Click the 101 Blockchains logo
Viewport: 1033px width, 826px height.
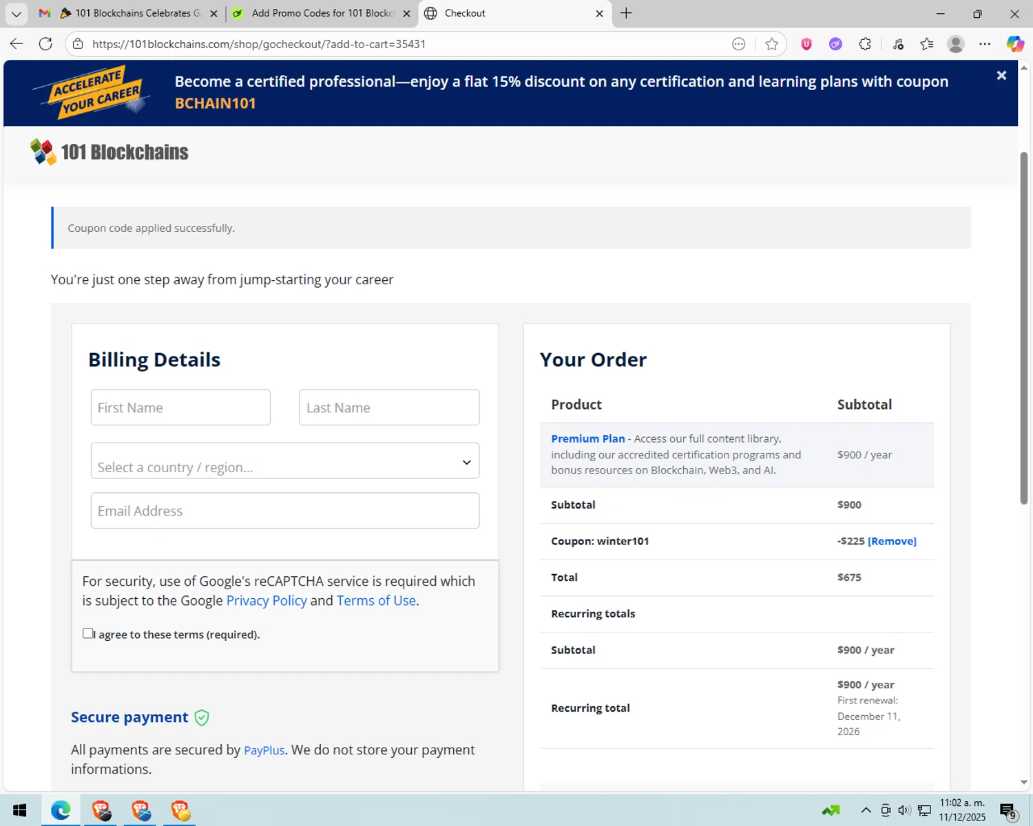109,152
